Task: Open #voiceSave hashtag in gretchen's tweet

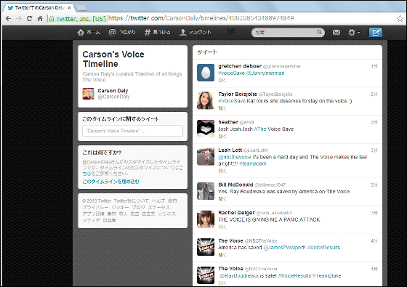Action: point(232,73)
